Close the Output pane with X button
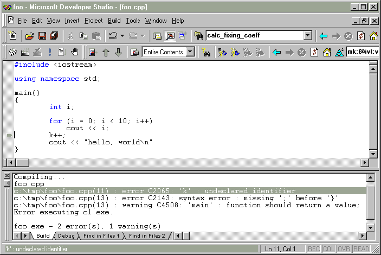Viewport: 381px width, 255px height. coord(7,176)
